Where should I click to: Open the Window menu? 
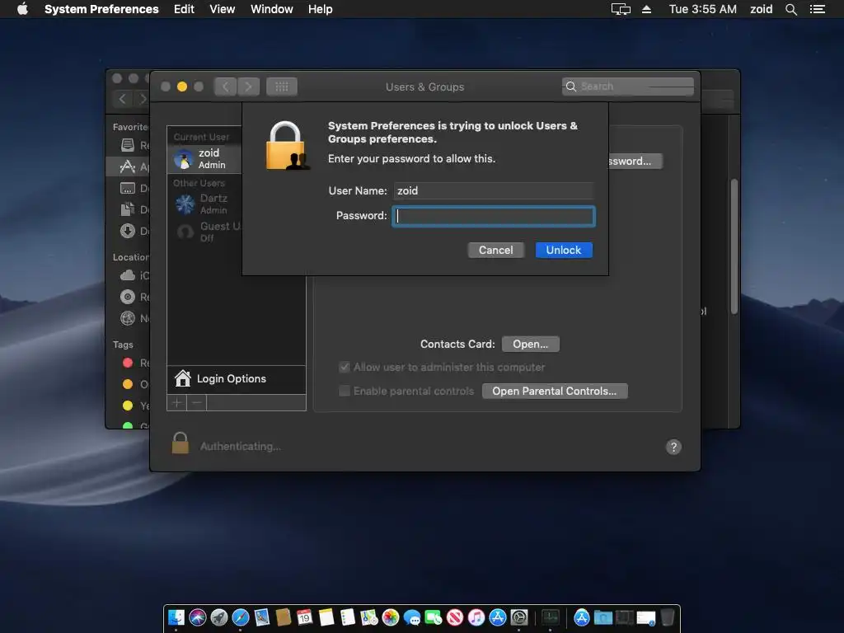point(271,9)
